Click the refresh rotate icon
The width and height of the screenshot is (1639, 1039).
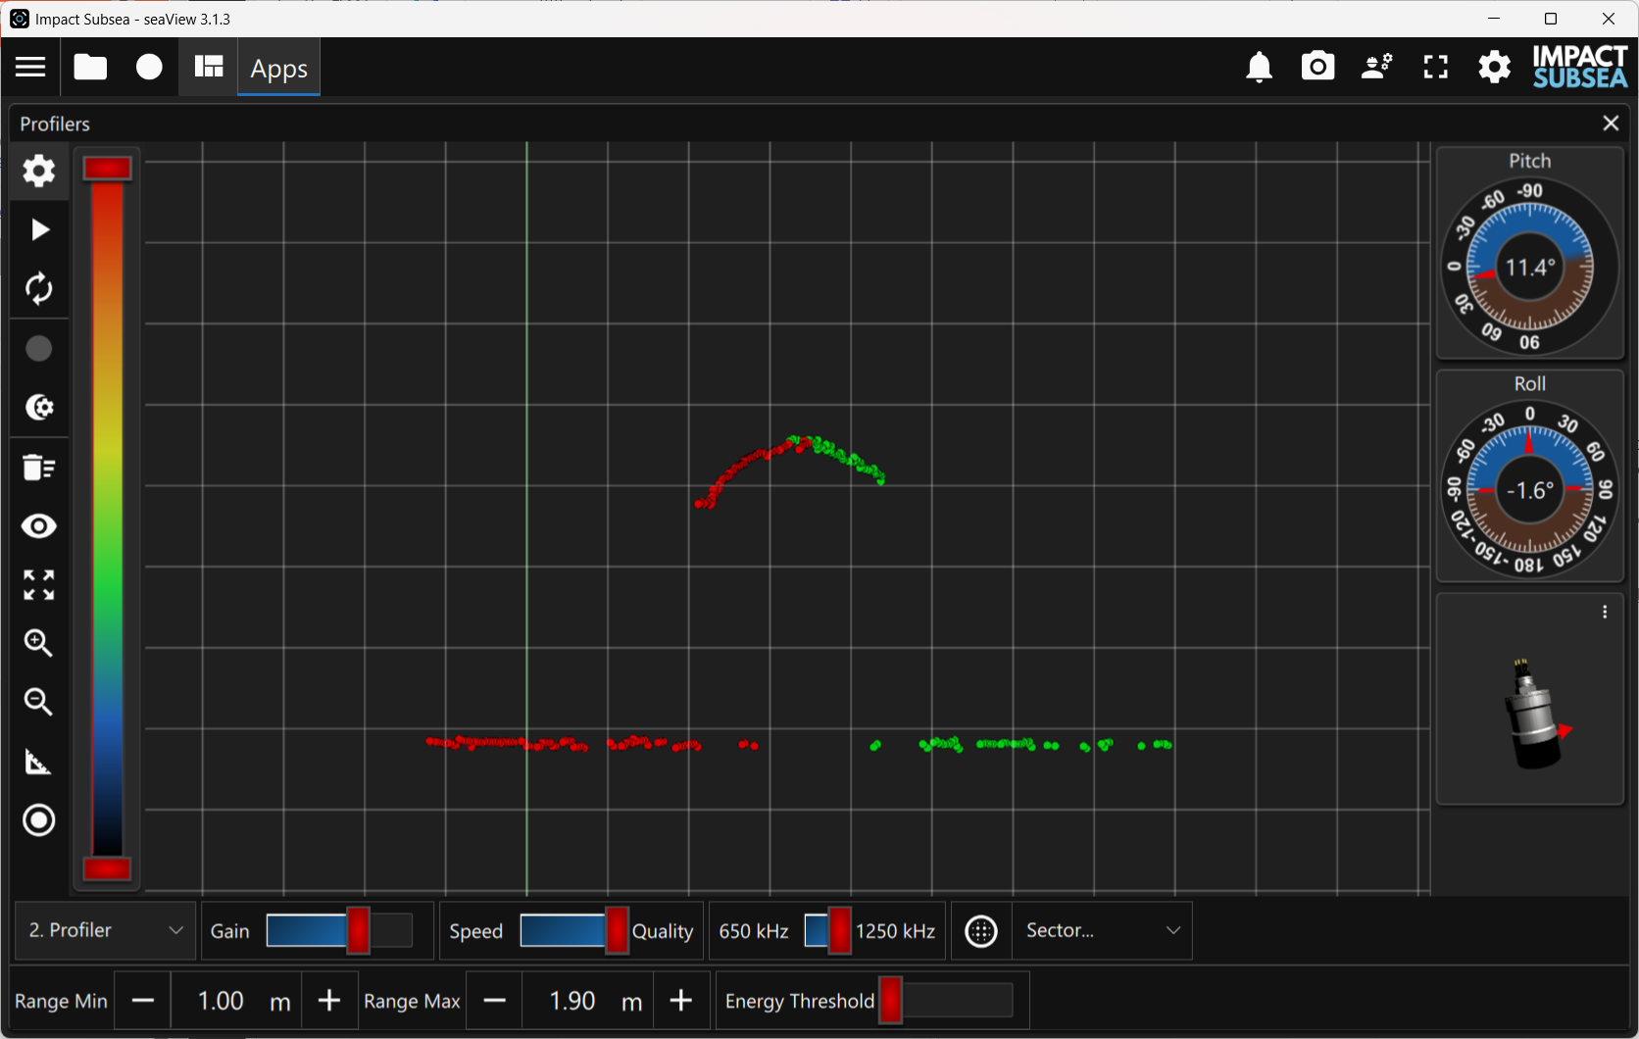pyautogui.click(x=39, y=288)
